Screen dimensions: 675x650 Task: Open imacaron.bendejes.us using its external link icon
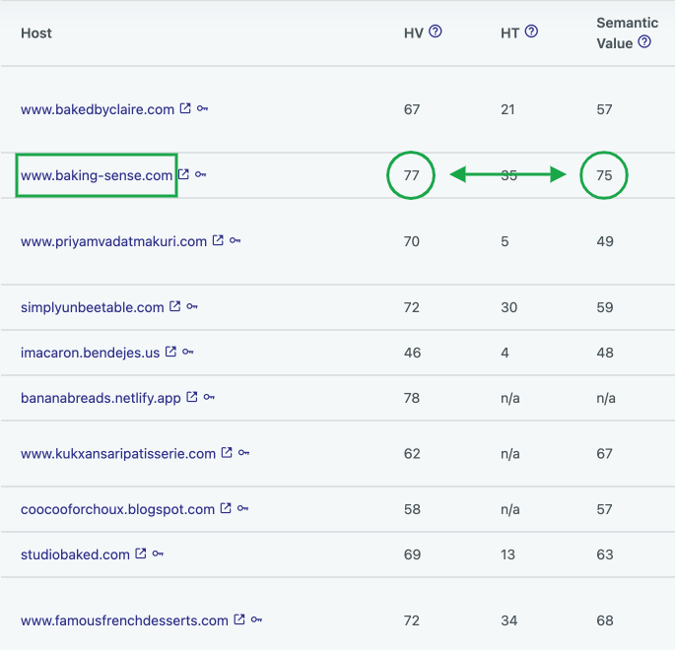[170, 352]
